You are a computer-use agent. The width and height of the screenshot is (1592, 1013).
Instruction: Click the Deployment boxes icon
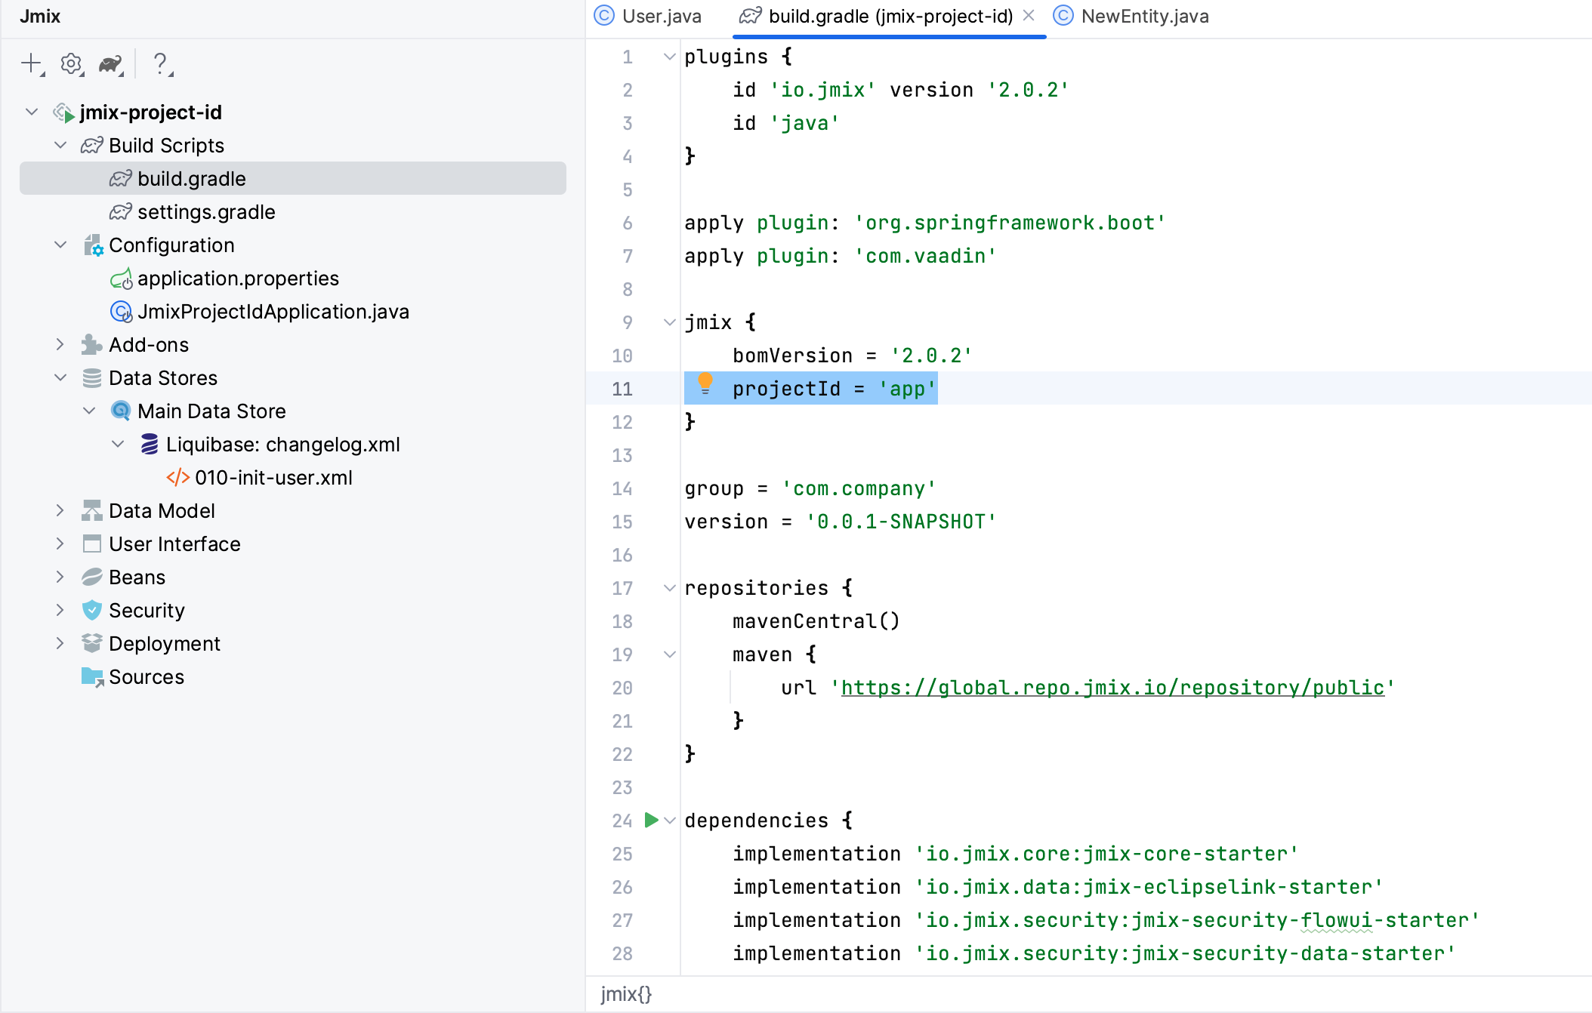[x=92, y=643]
